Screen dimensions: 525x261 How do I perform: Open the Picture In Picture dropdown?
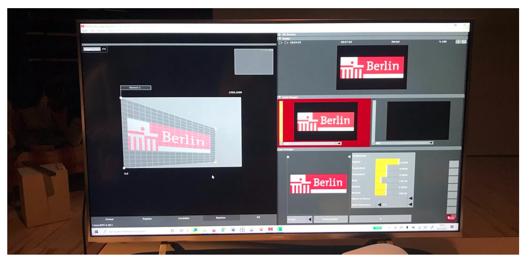[411, 198]
